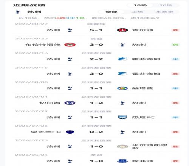The image size is (189, 166).
Task: Click 胜 badge on the Everton row
Action: 175,161
